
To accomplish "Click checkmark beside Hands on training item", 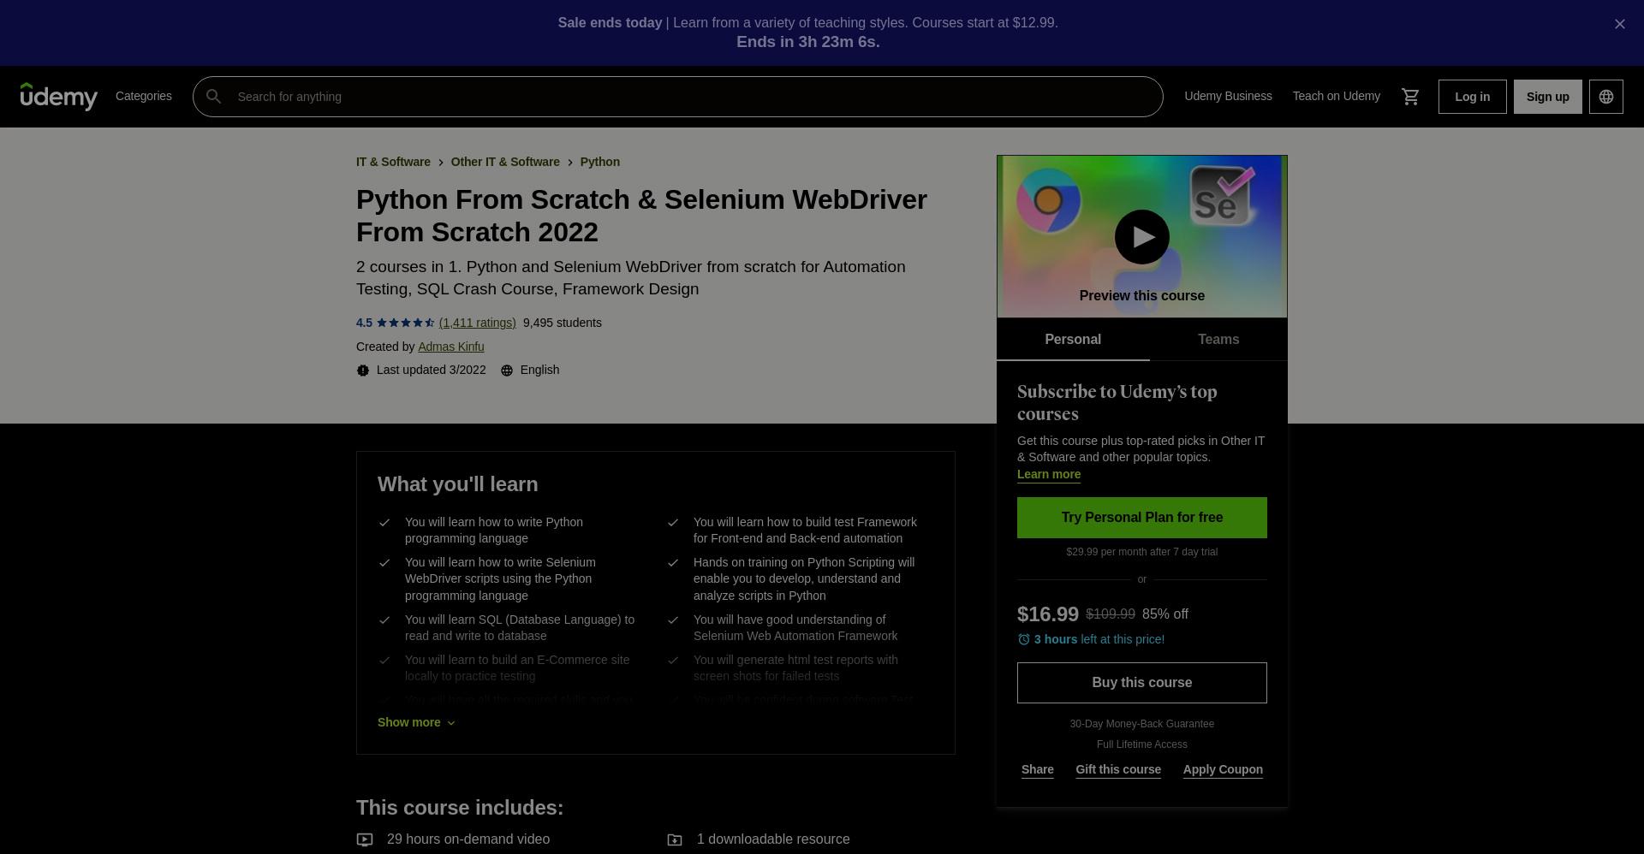I will click(x=673, y=562).
